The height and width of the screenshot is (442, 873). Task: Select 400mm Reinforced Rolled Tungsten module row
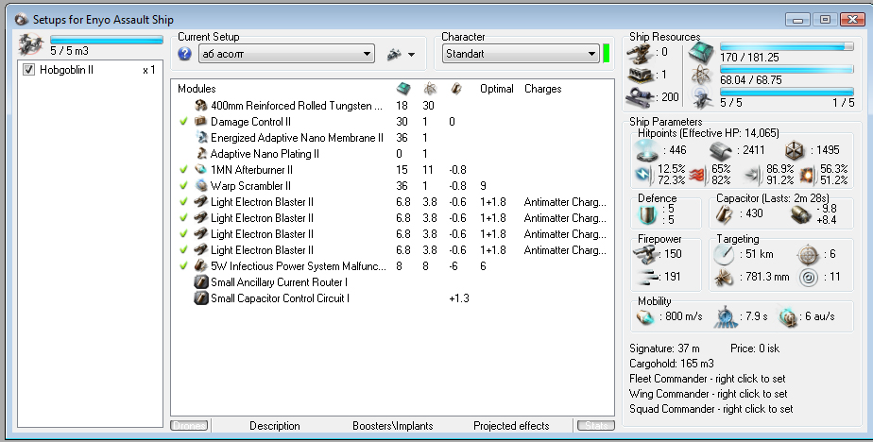(x=392, y=106)
